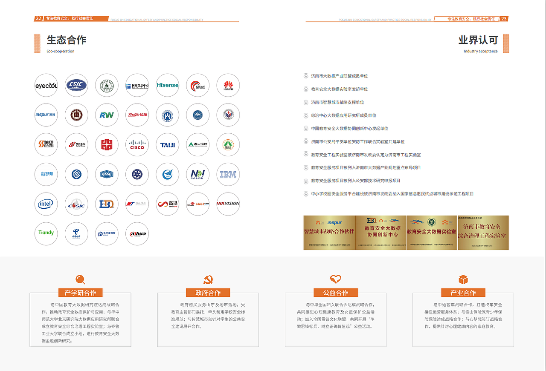
Task: Click the cube icon above 产业合作
Action: 463,279
